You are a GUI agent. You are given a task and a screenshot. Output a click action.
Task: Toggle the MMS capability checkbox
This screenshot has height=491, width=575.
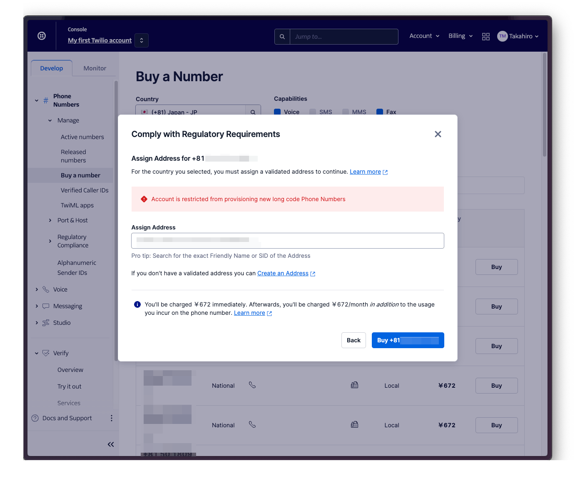(x=346, y=112)
